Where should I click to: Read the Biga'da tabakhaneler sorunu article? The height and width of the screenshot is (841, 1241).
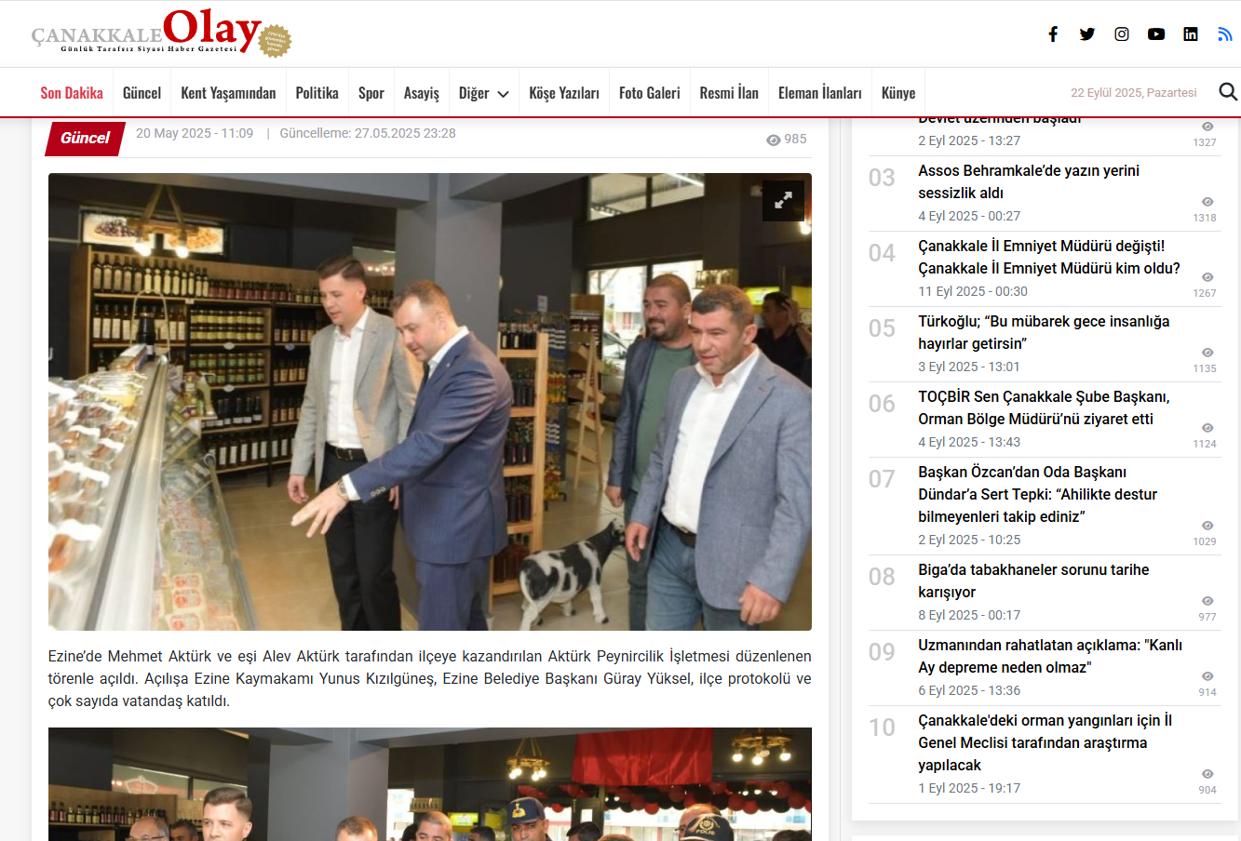point(1033,581)
